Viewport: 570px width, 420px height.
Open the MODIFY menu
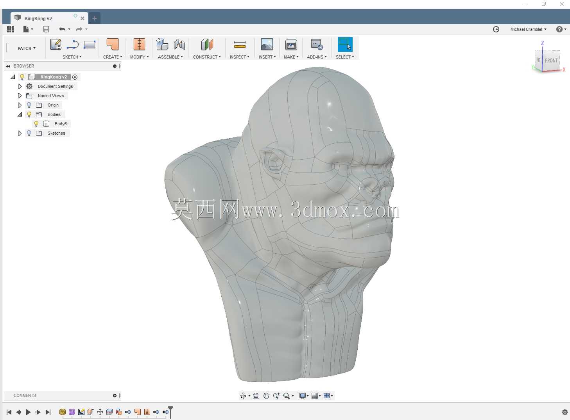tap(140, 57)
